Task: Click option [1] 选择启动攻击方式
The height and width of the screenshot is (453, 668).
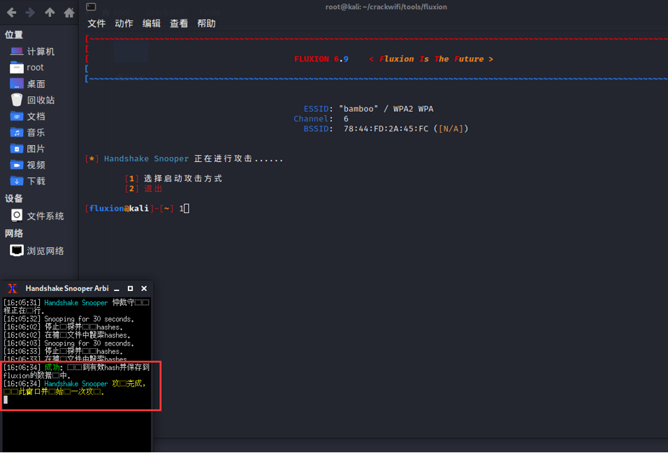Action: 173,179
